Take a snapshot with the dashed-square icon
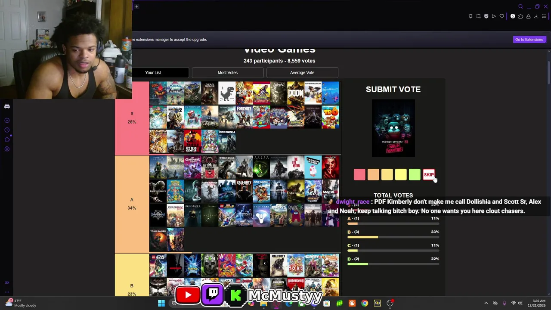Viewport: 551px width, 310px height. (478, 16)
